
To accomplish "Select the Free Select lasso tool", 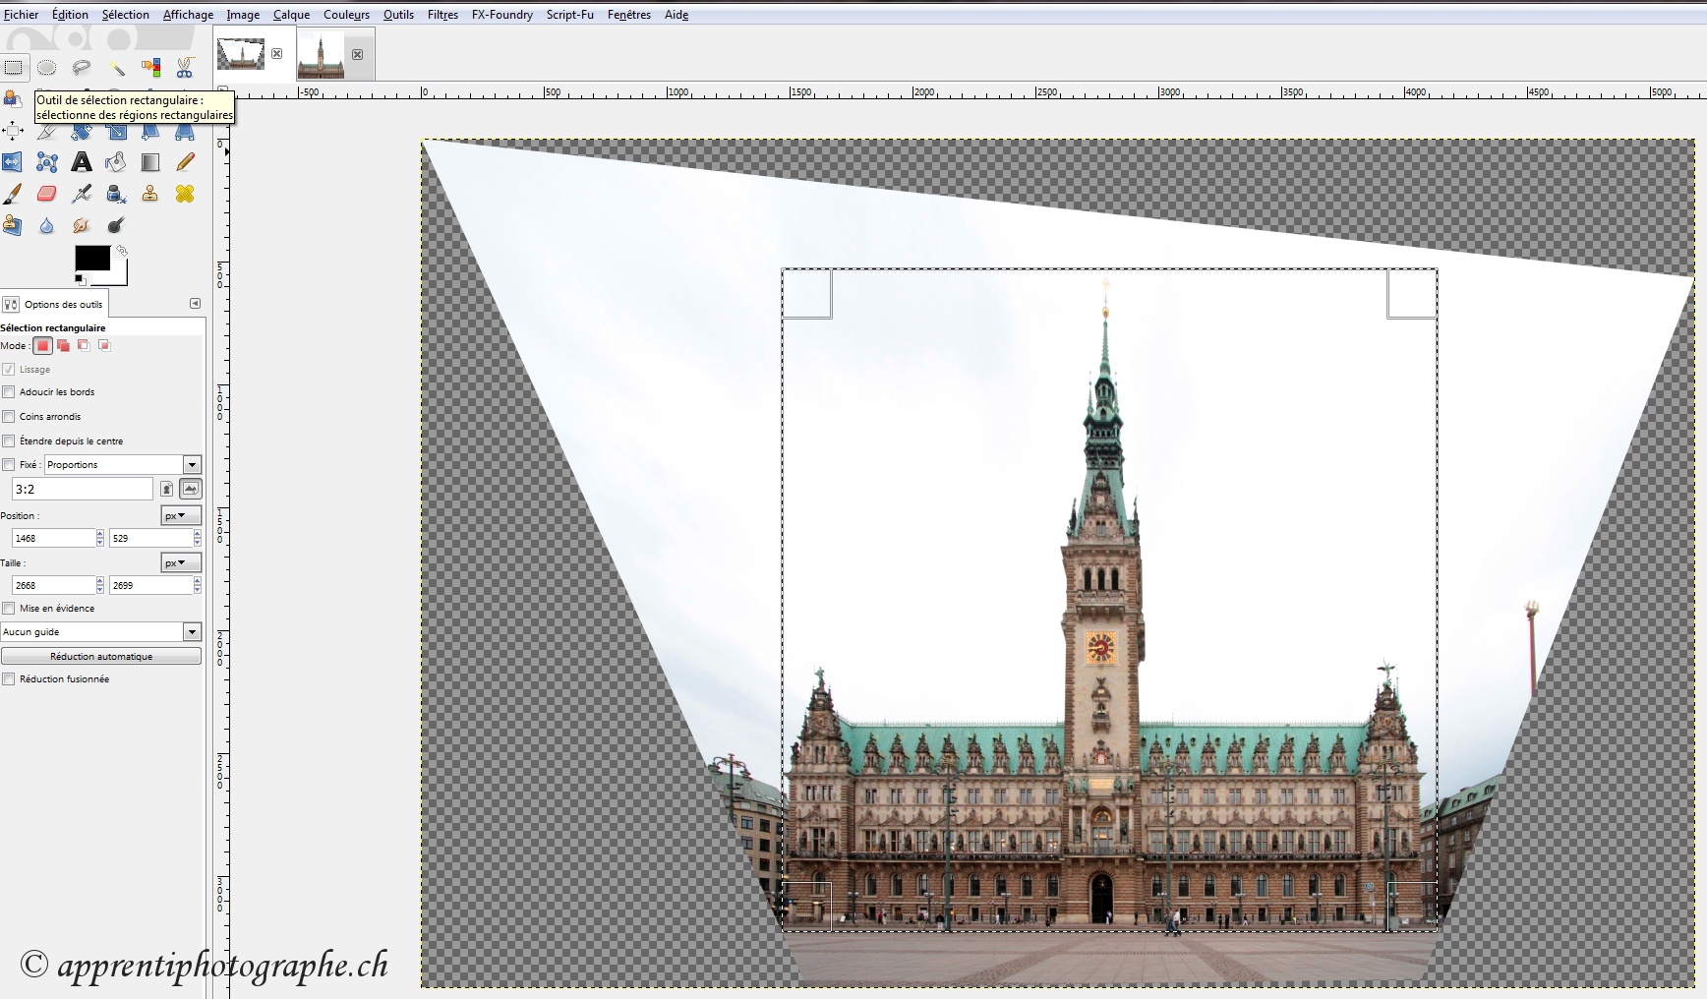I will tap(82, 68).
